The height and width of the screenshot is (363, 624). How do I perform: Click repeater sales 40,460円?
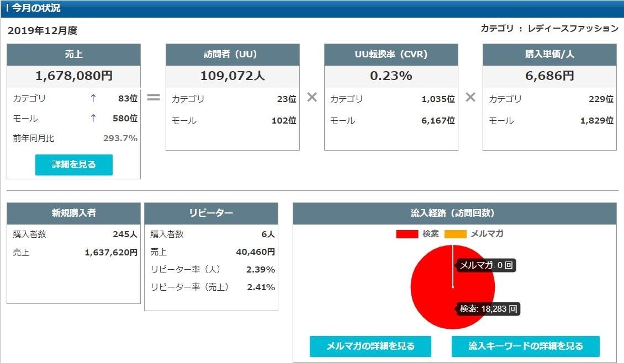[256, 252]
